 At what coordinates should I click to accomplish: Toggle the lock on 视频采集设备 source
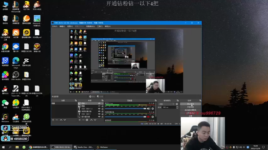103,111
